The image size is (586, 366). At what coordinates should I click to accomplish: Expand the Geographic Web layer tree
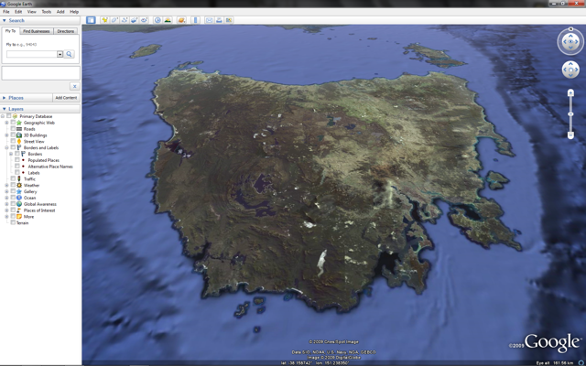(x=6, y=123)
